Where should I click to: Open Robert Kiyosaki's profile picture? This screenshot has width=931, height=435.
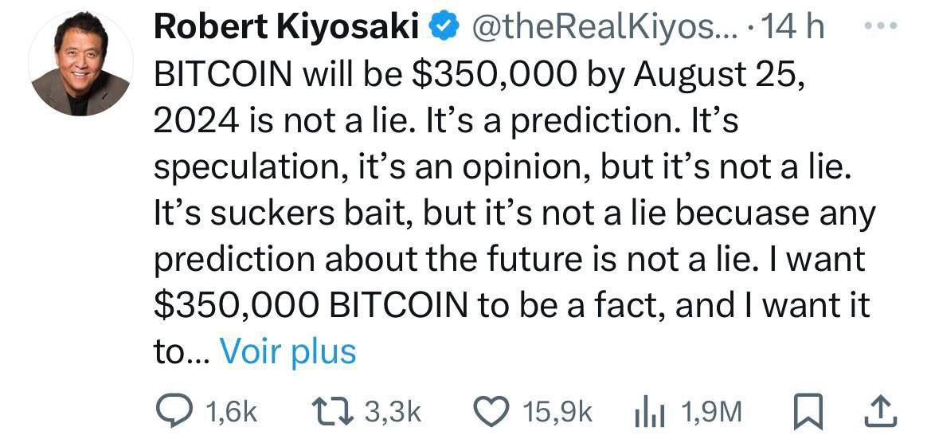[80, 64]
